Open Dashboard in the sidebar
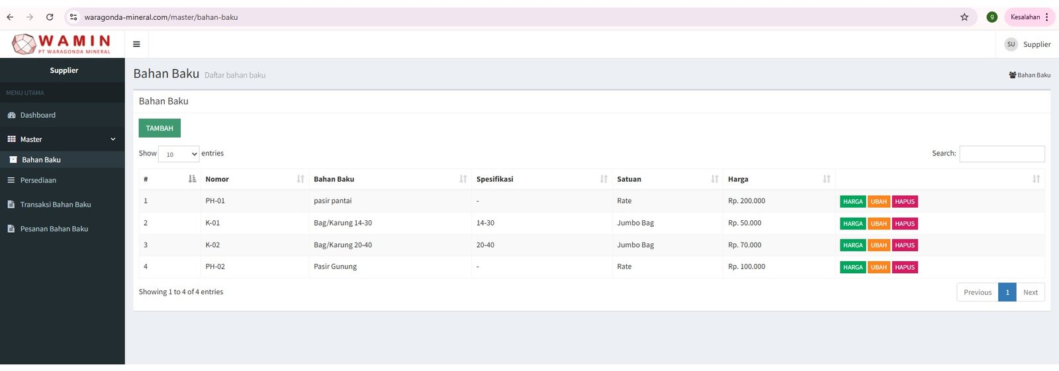Screen dimensions: 1059x371 pyautogui.click(x=62, y=115)
